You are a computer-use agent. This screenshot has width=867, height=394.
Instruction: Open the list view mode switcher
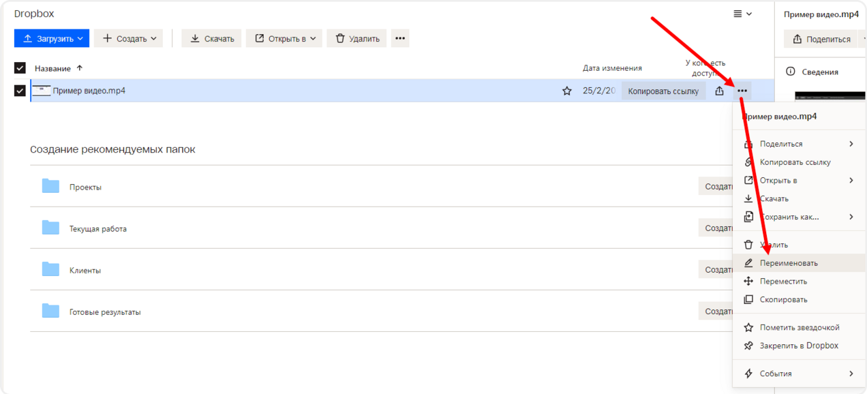pyautogui.click(x=742, y=14)
